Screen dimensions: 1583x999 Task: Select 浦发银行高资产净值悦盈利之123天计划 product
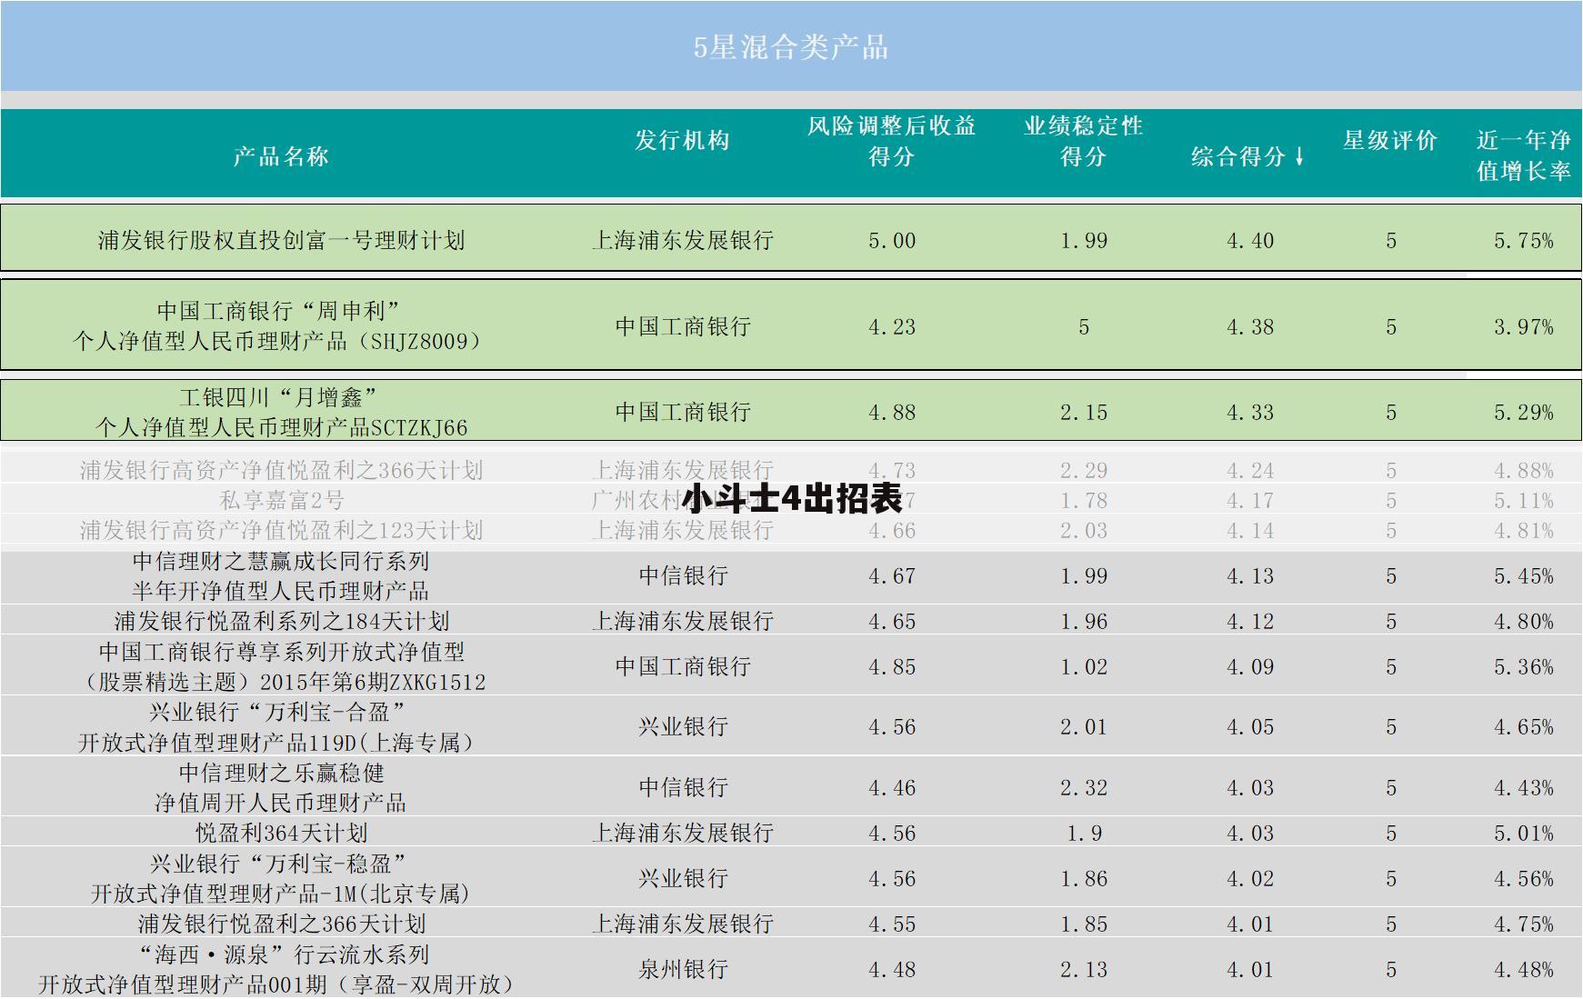pyautogui.click(x=281, y=530)
